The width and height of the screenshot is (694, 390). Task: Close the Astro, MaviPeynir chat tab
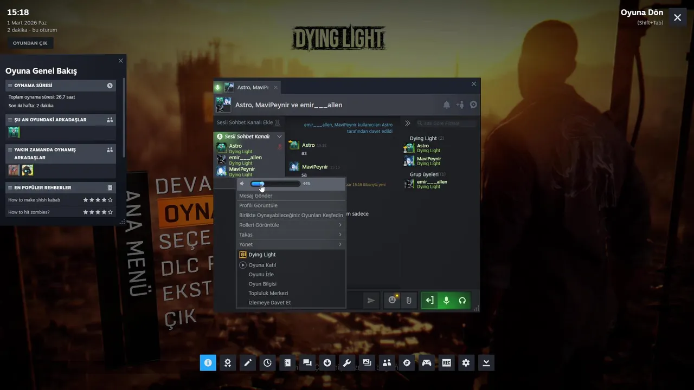click(275, 87)
